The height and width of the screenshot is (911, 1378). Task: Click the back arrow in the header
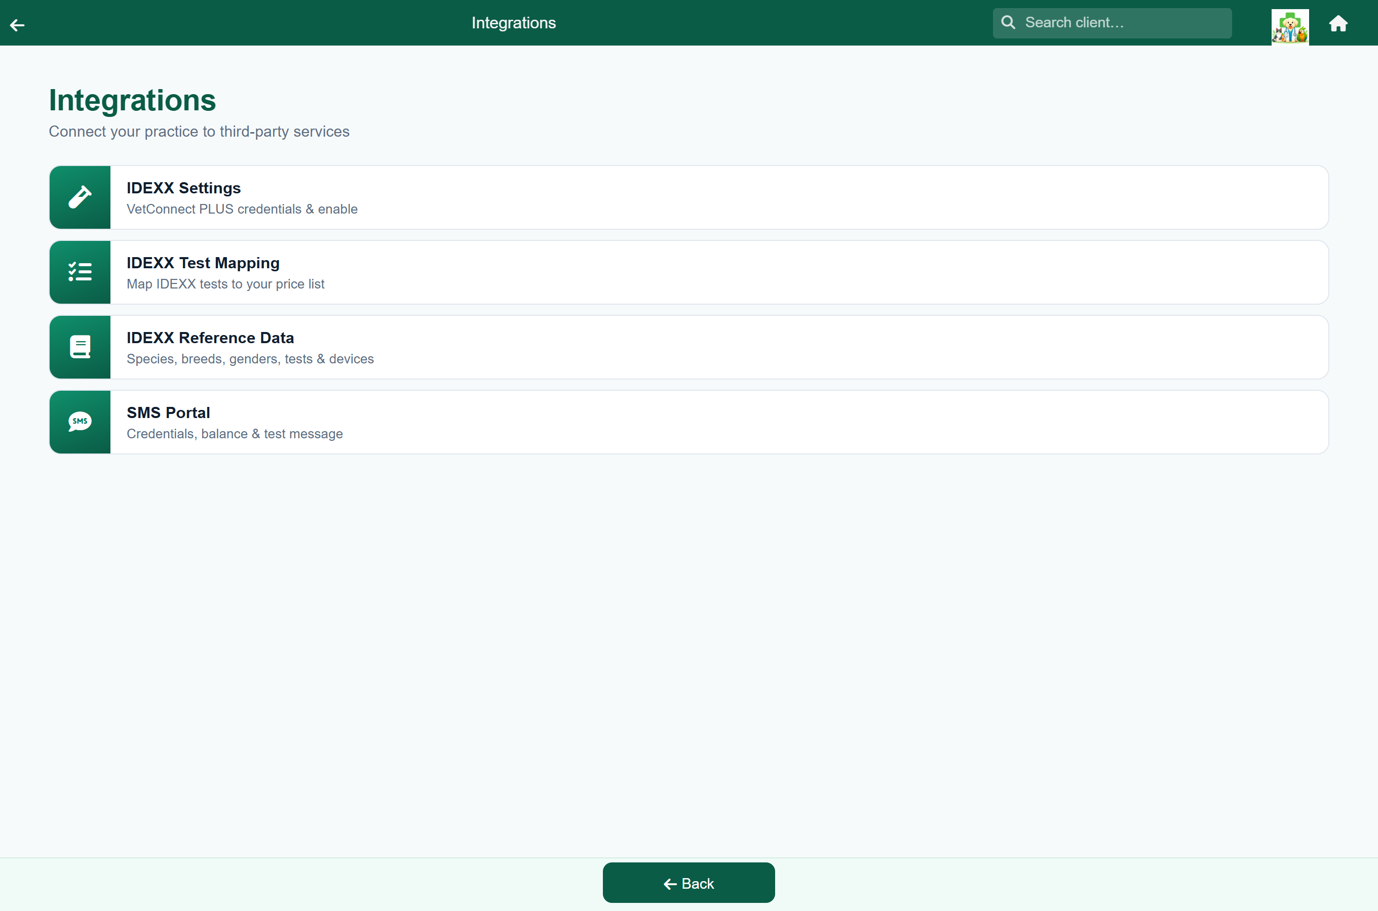[x=17, y=24]
